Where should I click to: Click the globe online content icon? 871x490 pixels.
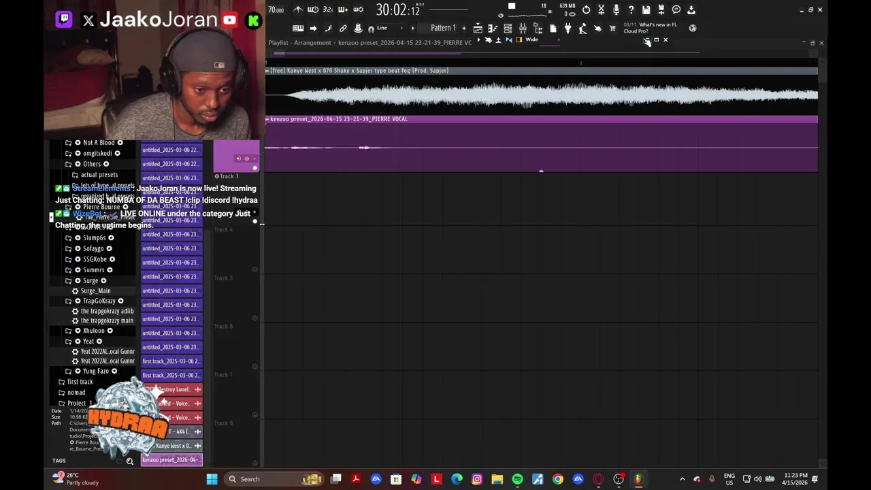pyautogui.click(x=693, y=28)
